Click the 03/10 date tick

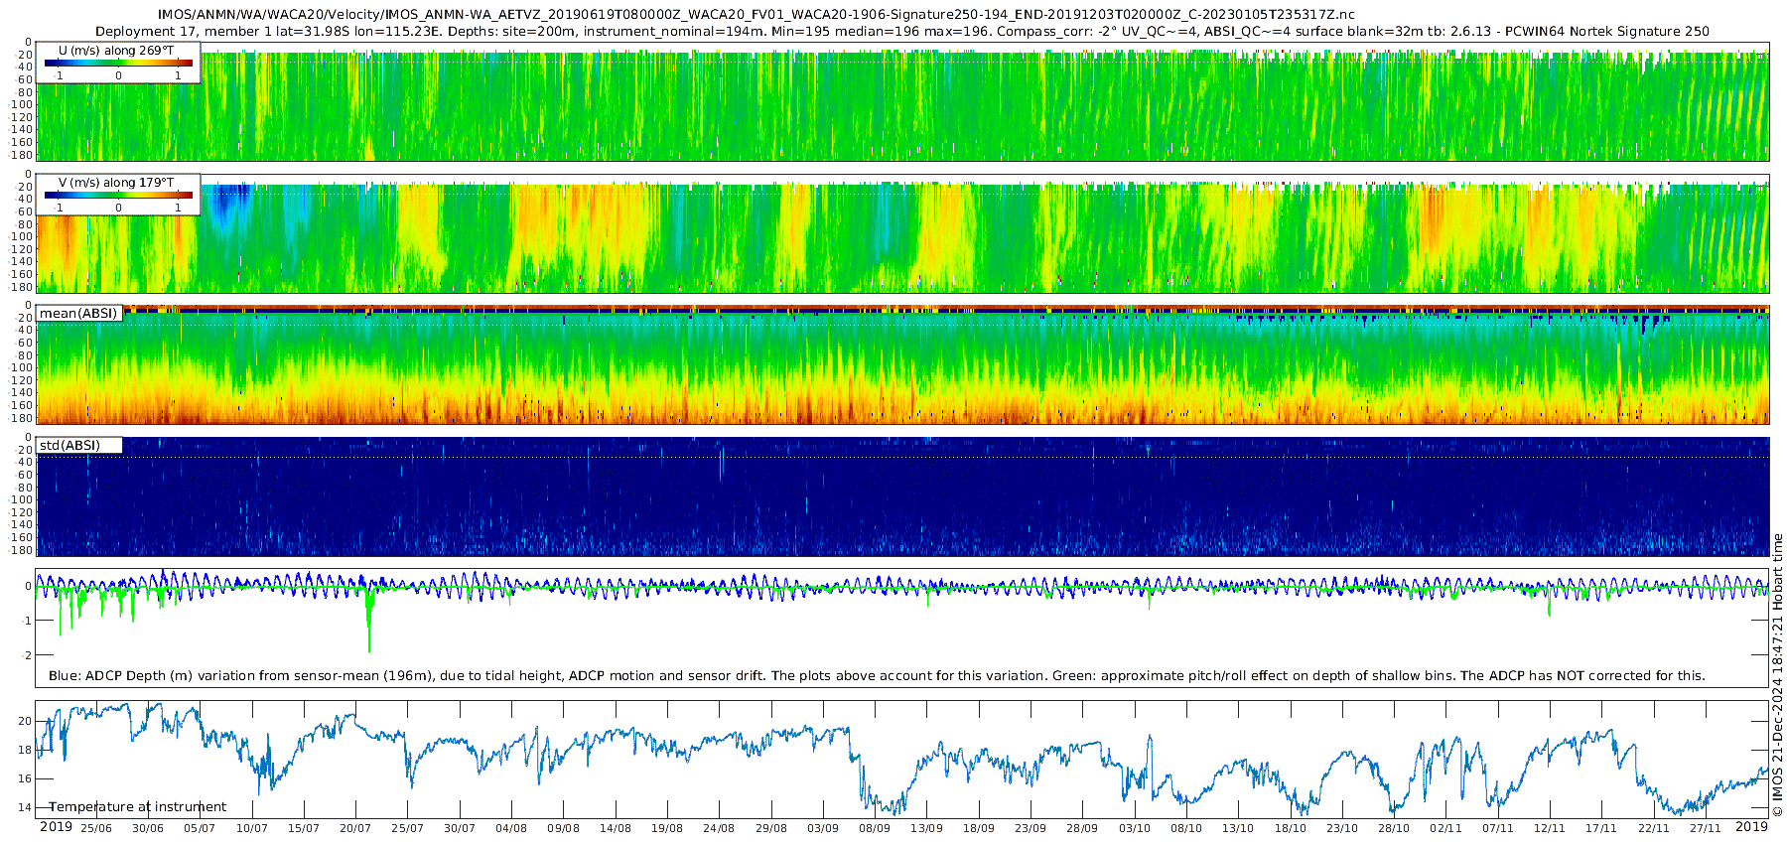1135,828
